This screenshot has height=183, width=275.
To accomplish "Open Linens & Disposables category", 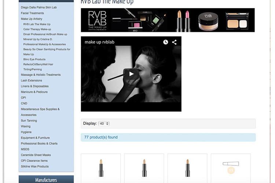I will [x=35, y=86].
